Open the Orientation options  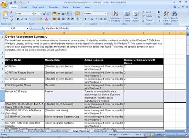pyautogui.click(x=69, y=13)
